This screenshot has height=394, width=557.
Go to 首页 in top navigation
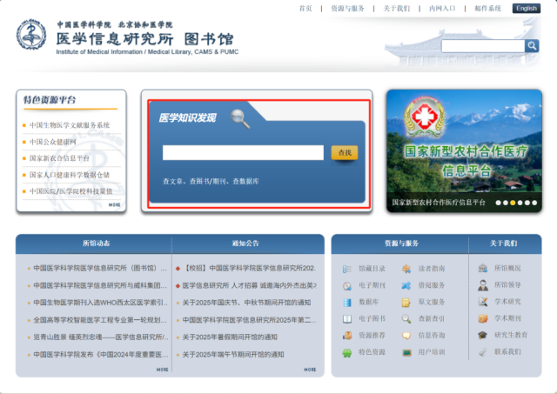tap(305, 8)
